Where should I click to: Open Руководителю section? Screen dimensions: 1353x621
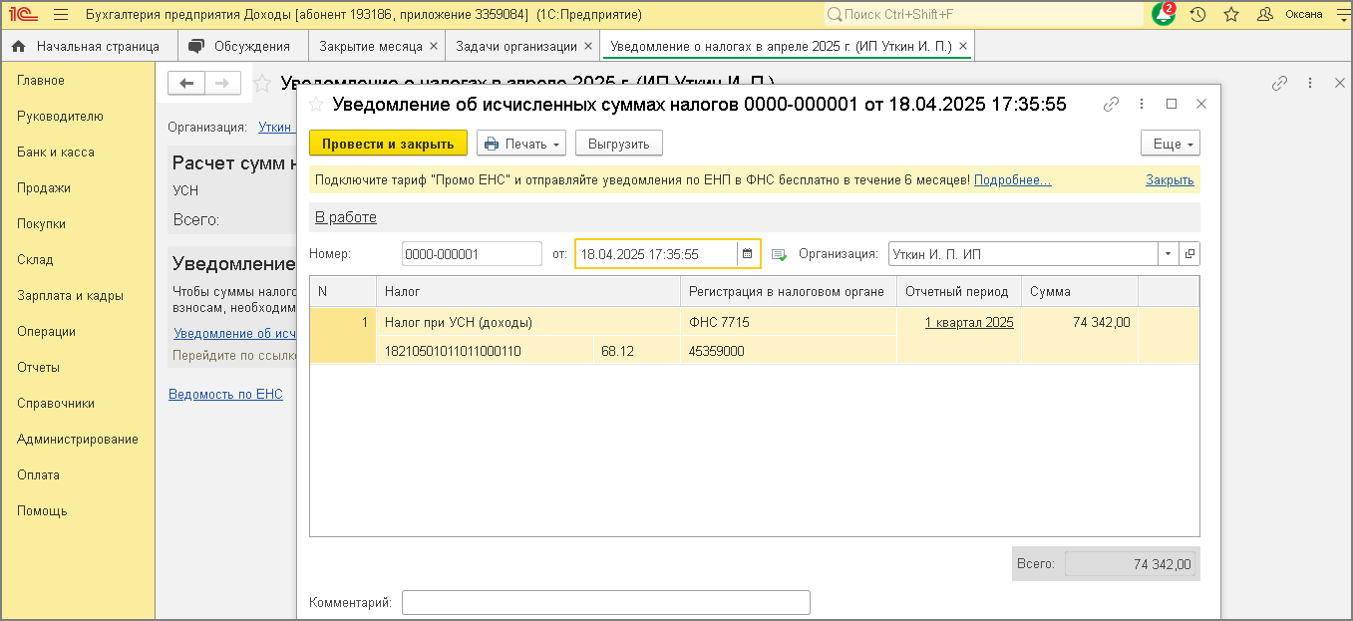coord(60,117)
